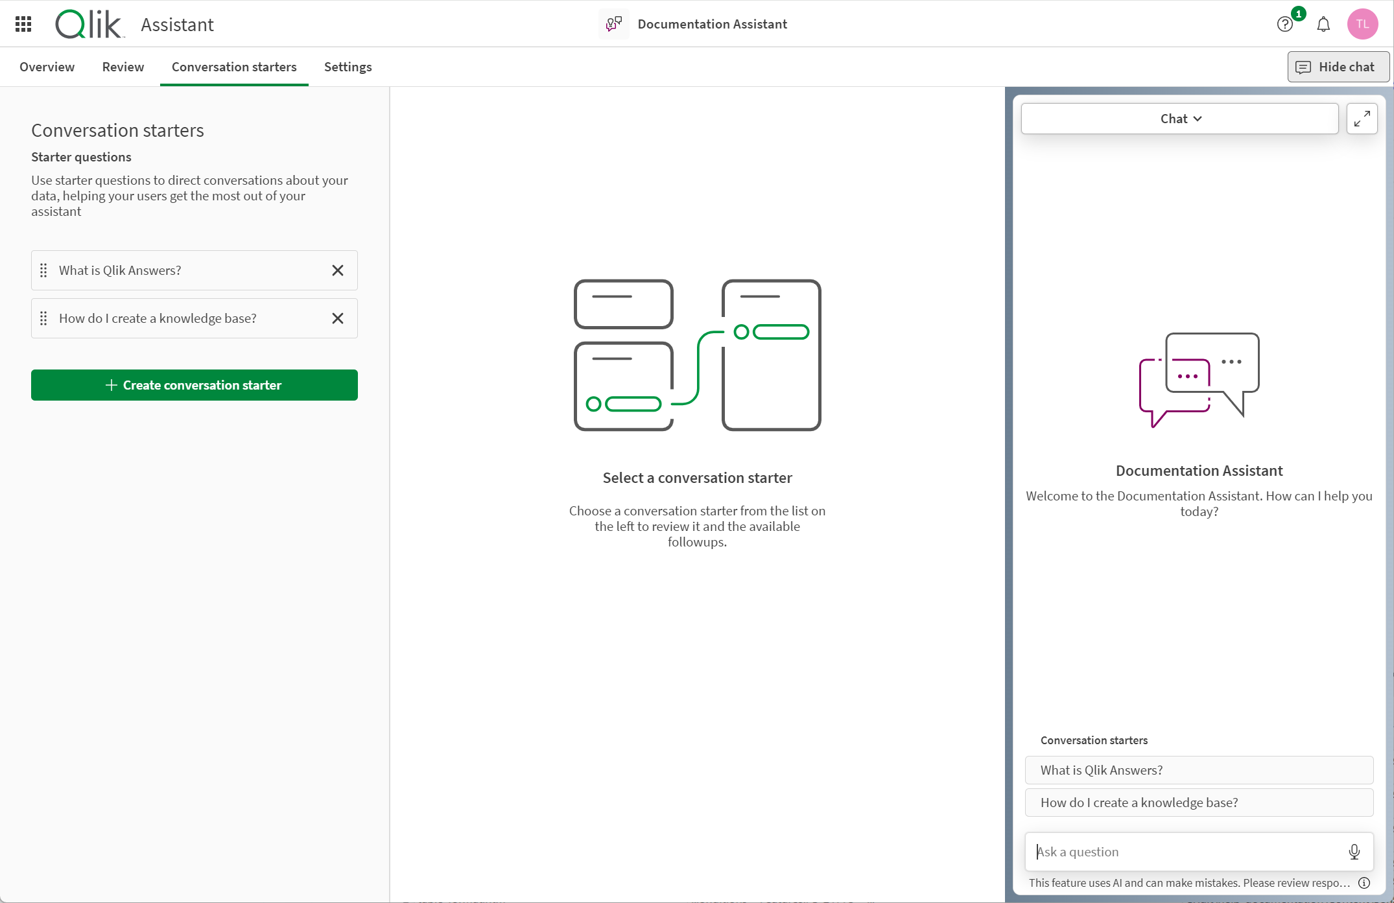The image size is (1394, 903).
Task: Select the Conversation starters tab
Action: pyautogui.click(x=233, y=66)
